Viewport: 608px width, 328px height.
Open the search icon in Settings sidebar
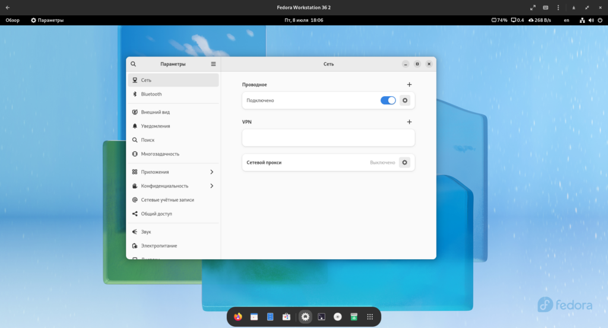pos(134,64)
